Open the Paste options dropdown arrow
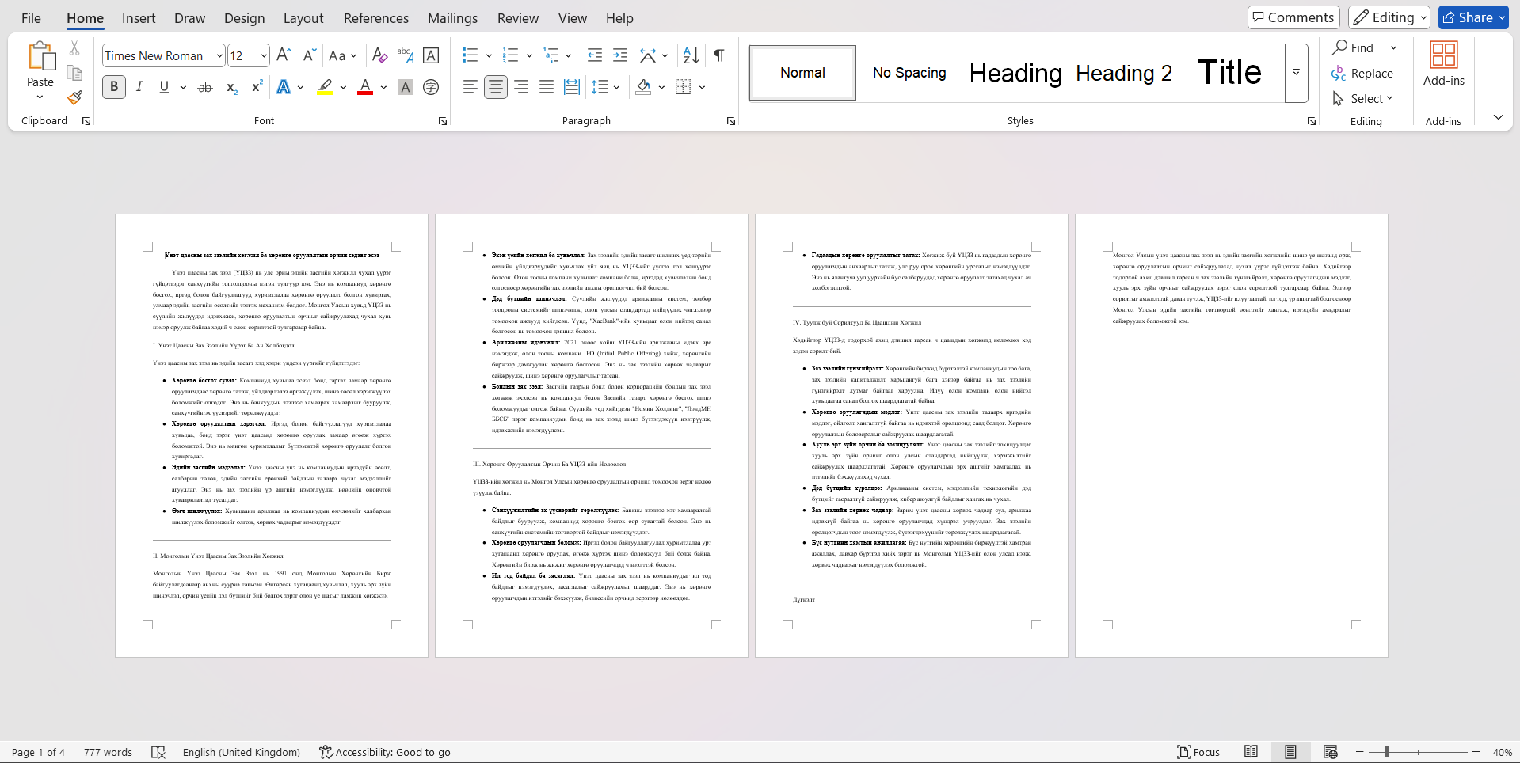This screenshot has width=1520, height=763. [40, 97]
